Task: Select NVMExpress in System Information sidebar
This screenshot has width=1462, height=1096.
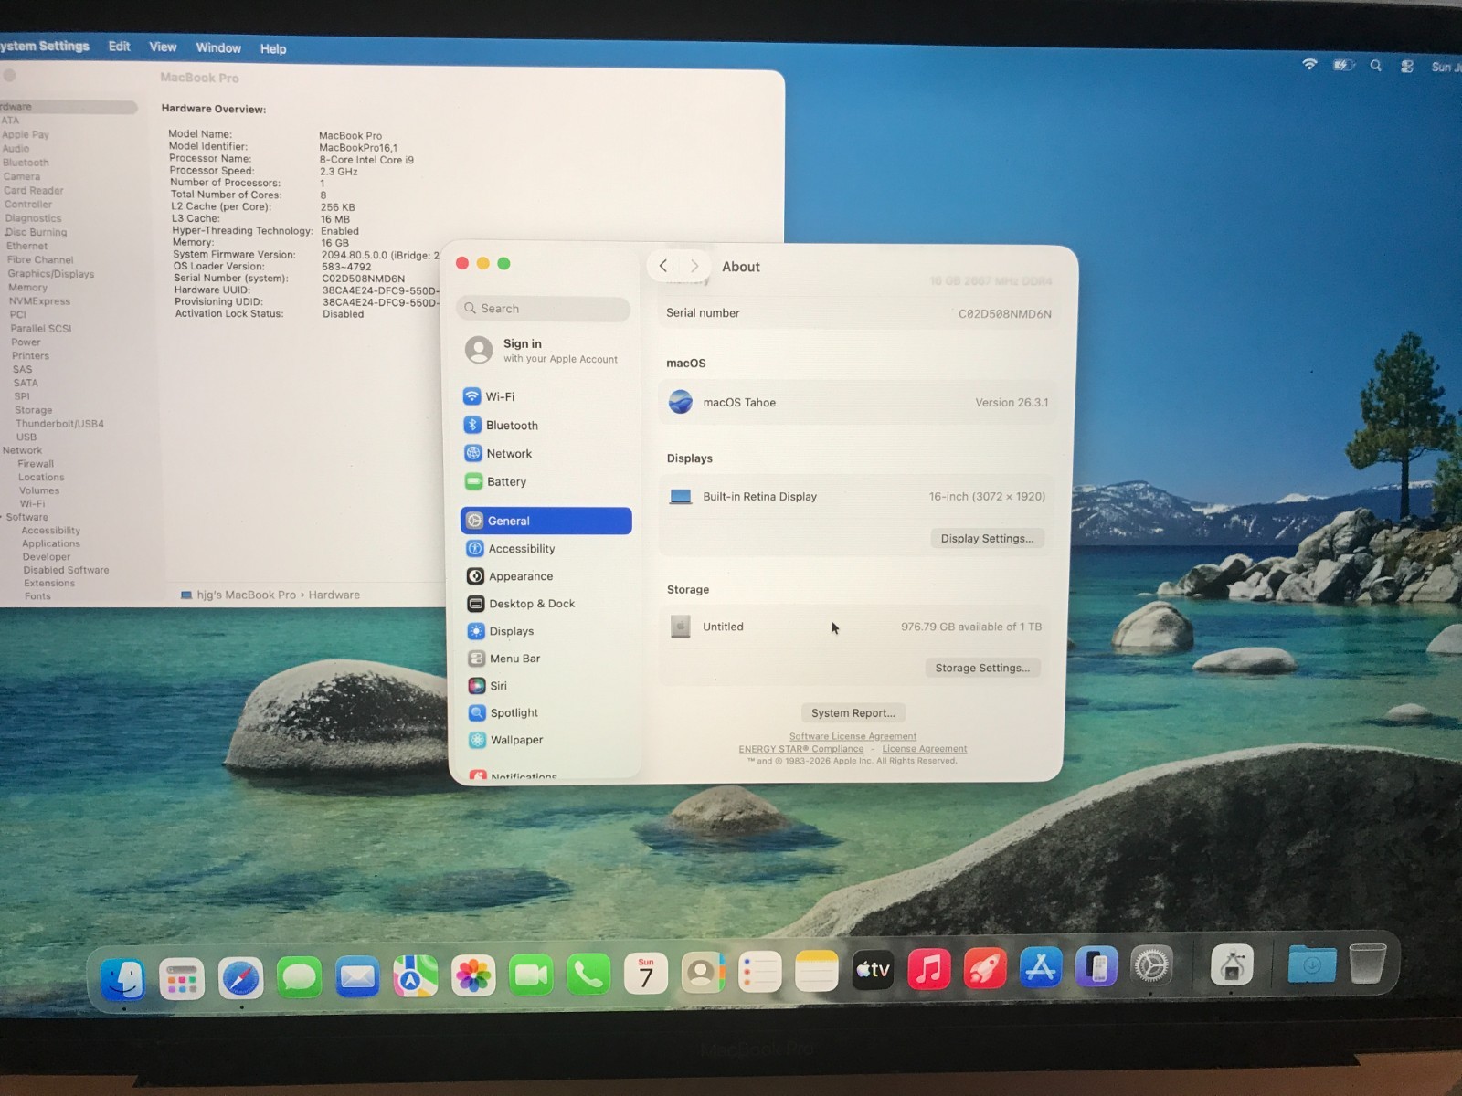Action: [39, 301]
